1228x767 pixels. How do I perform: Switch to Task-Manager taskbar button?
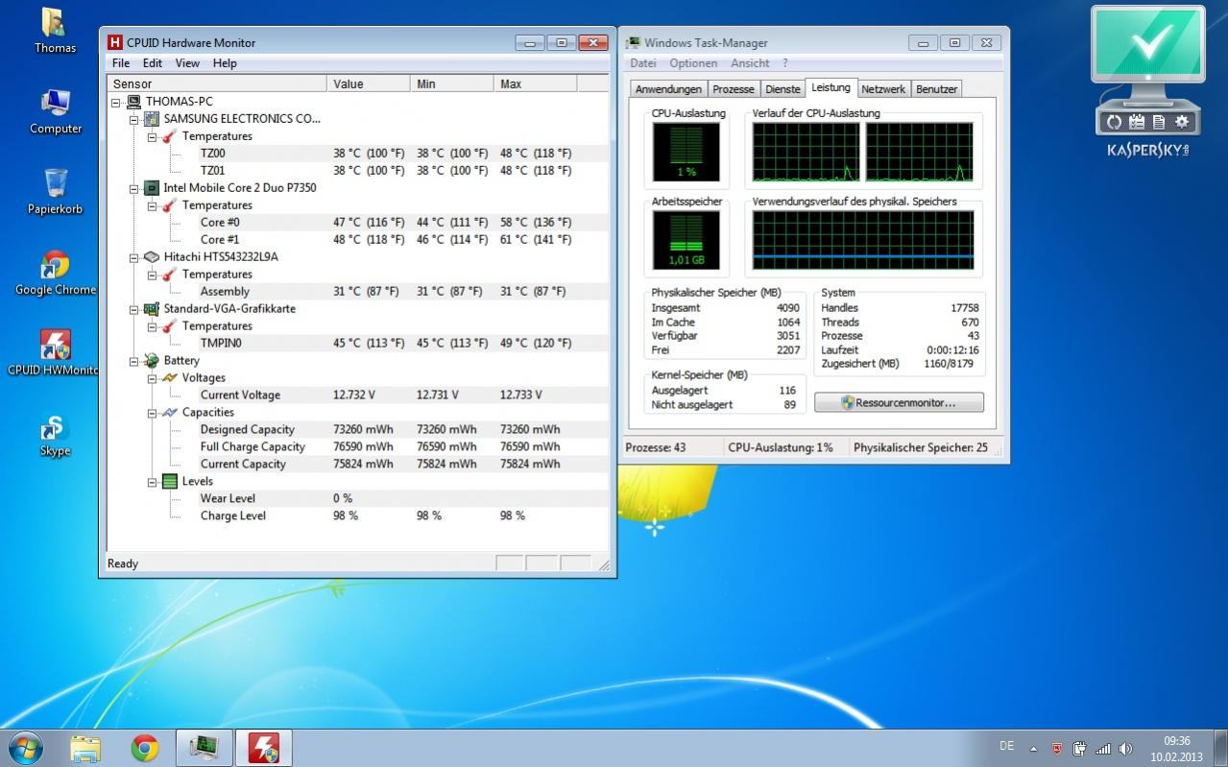click(x=204, y=748)
